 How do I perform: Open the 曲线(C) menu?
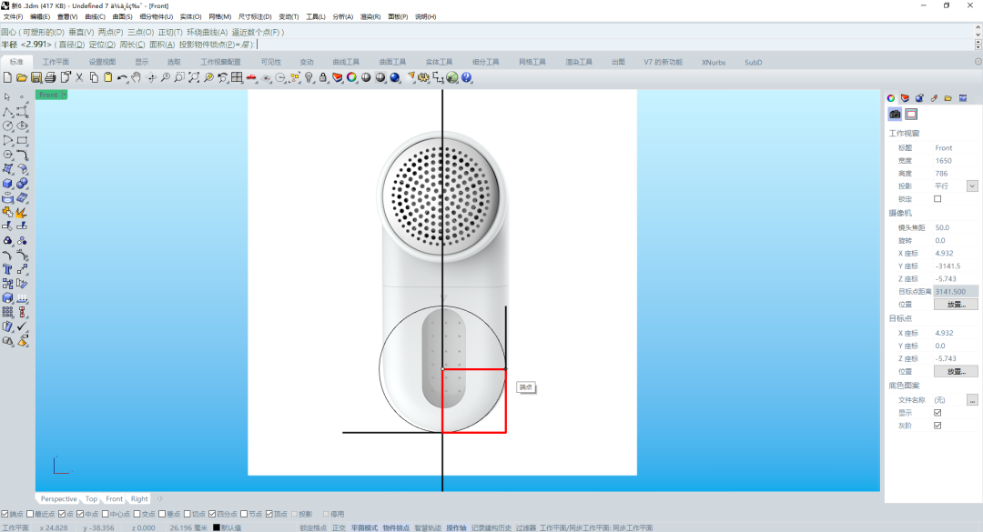(x=95, y=16)
